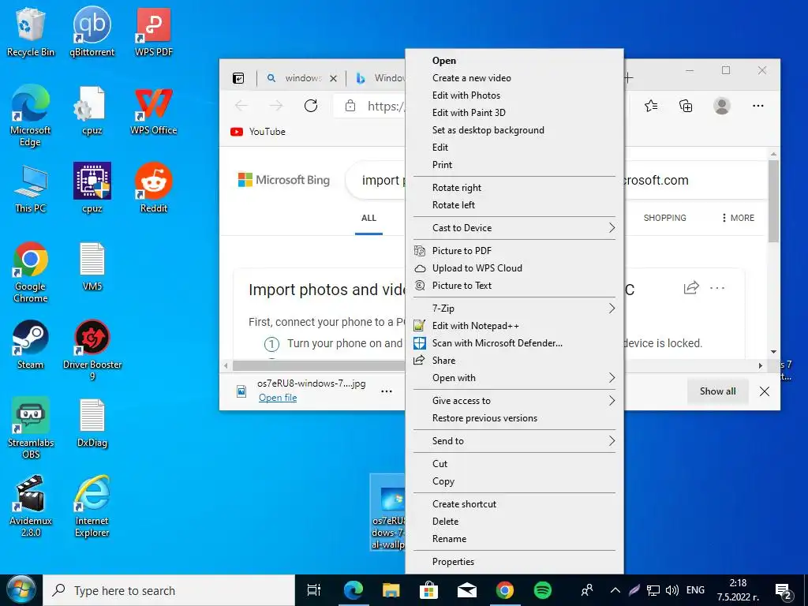Expand the 7-Zip submenu

coord(514,309)
